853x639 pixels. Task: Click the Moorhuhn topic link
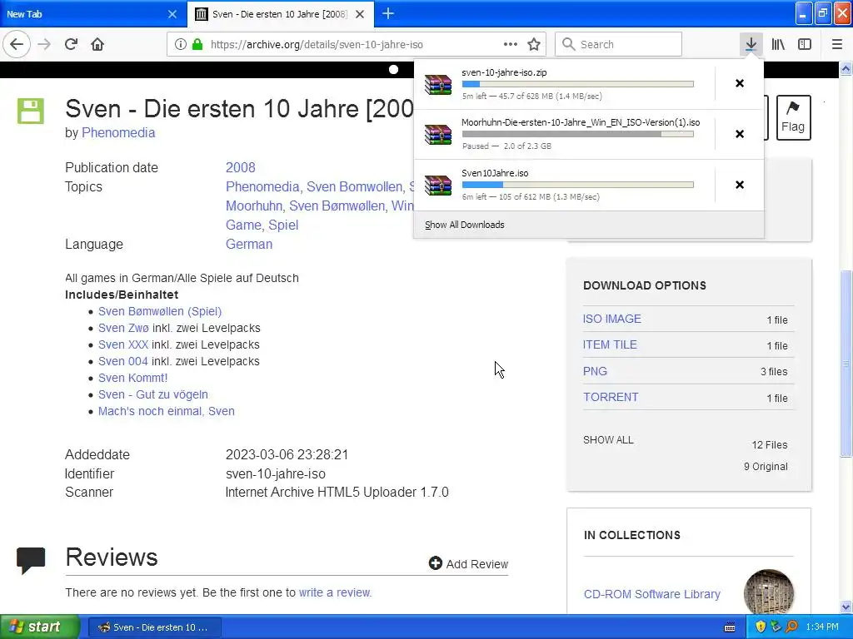(254, 206)
